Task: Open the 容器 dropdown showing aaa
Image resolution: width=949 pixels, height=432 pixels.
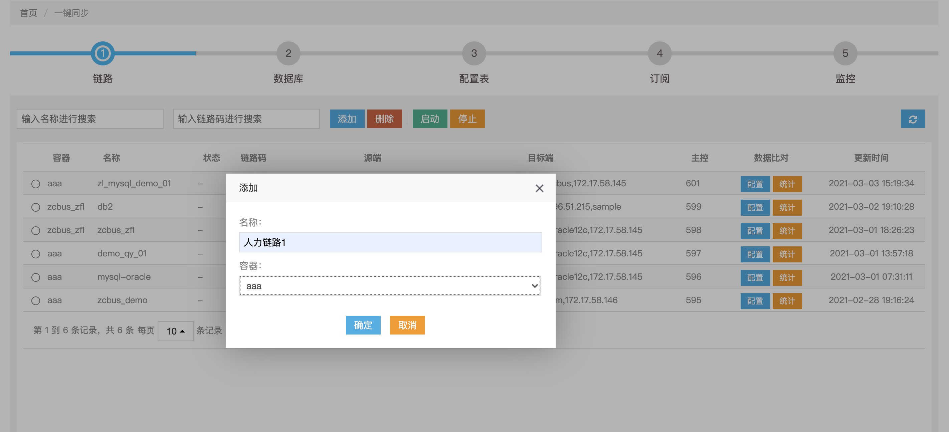Action: coord(390,286)
